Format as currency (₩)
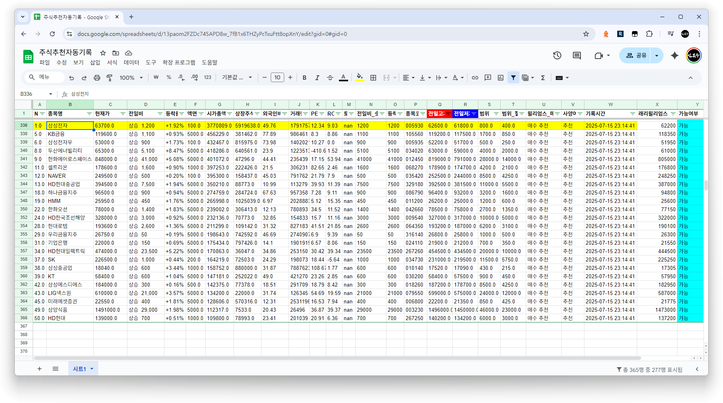 coord(156,78)
